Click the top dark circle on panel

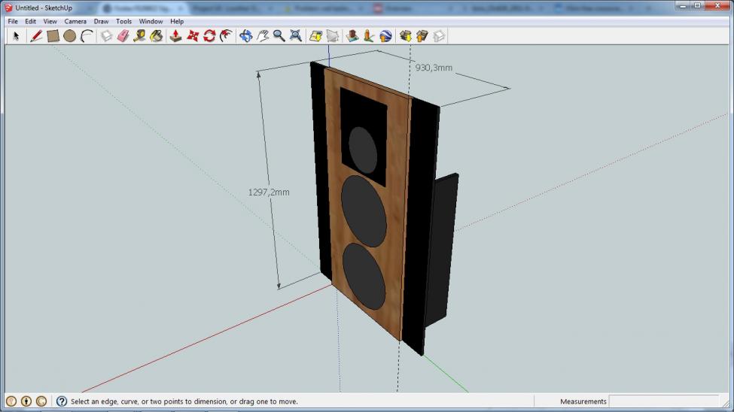363,150
